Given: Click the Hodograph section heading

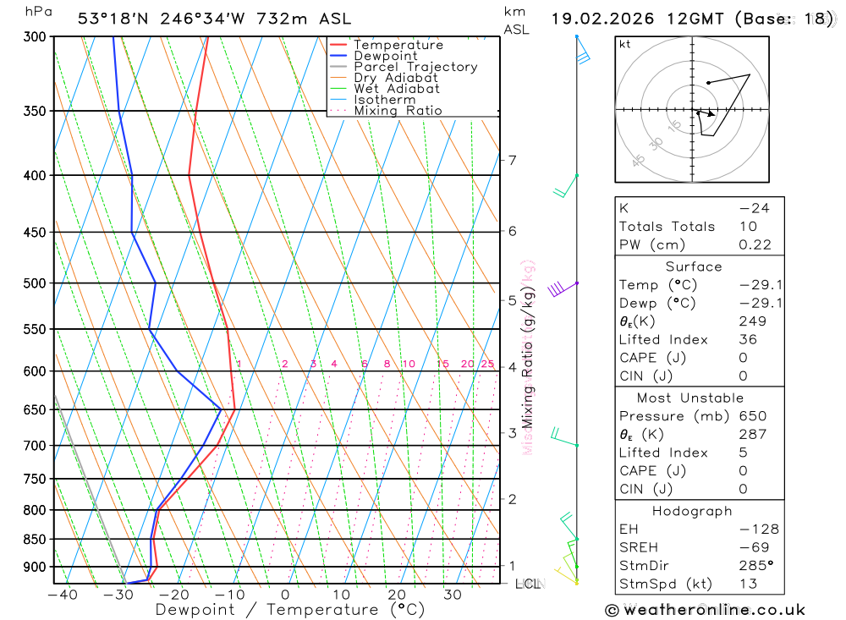Looking at the screenshot, I should pos(692,512).
